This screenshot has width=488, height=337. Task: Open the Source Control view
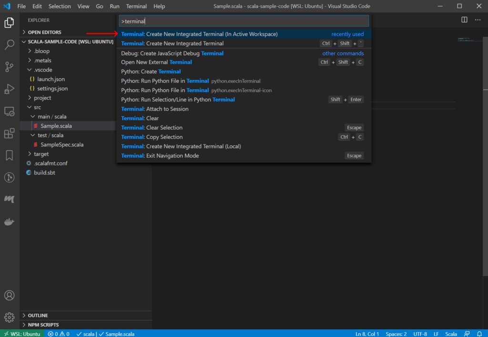click(x=10, y=67)
